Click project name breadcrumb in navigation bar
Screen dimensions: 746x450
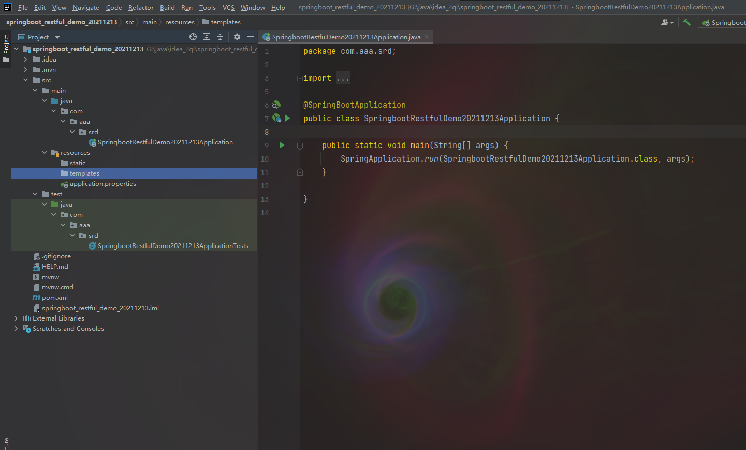tap(62, 22)
